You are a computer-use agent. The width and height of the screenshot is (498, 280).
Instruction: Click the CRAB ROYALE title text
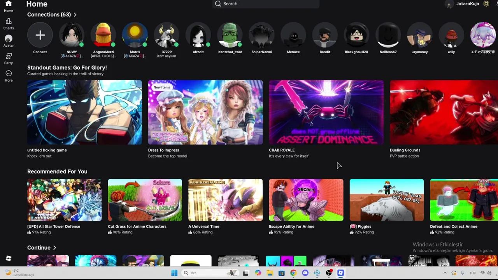[282, 150]
